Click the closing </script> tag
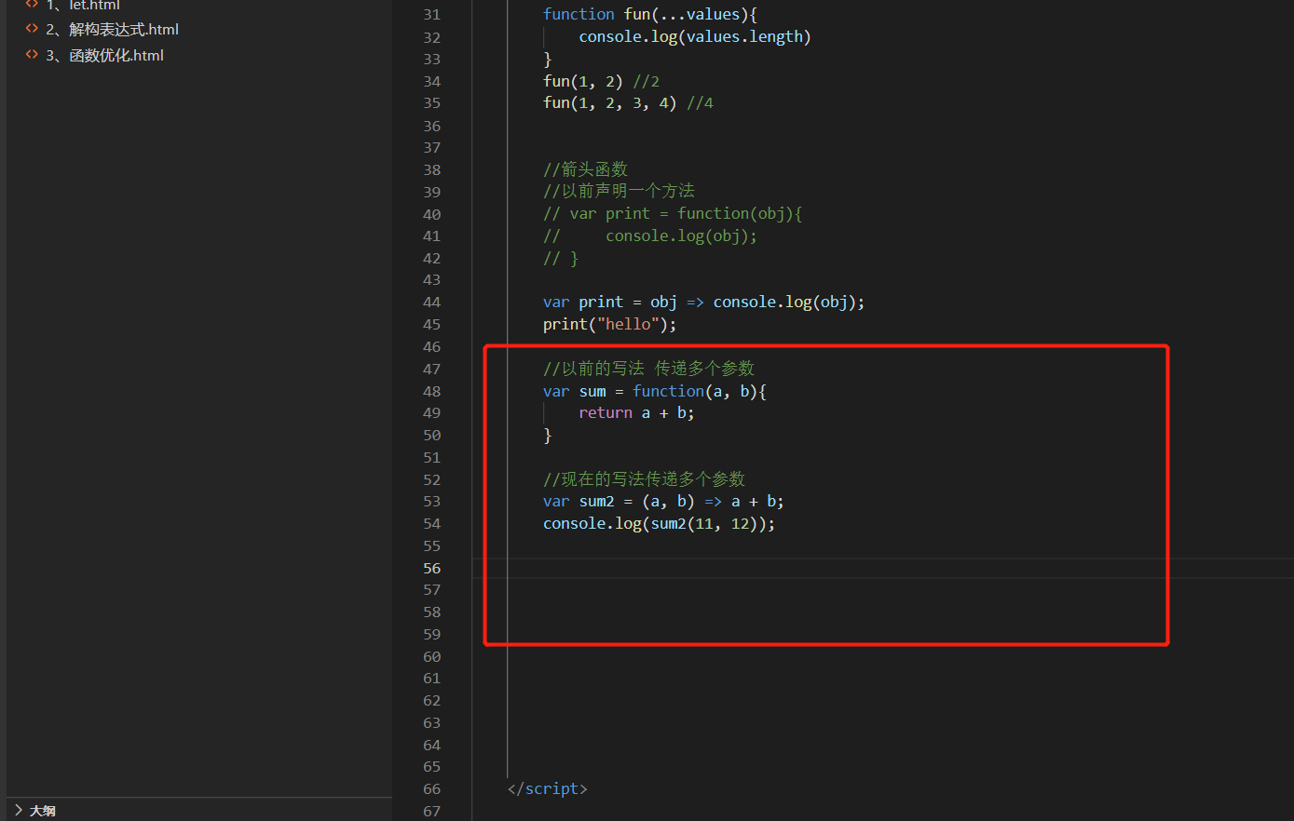The width and height of the screenshot is (1294, 821). click(548, 788)
